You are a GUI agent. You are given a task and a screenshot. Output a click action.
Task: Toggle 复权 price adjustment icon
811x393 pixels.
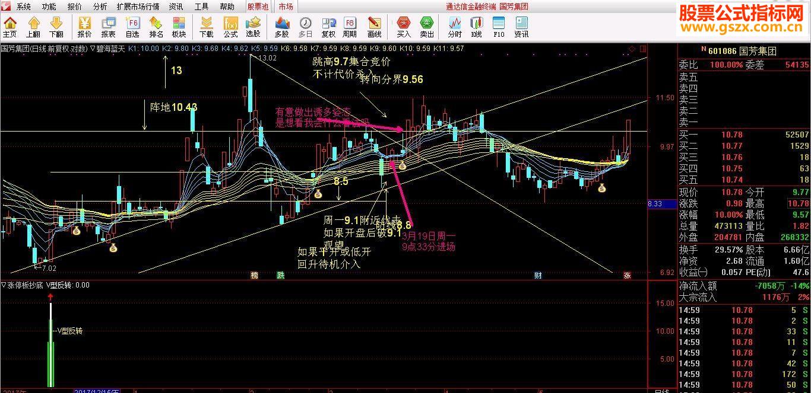point(328,27)
